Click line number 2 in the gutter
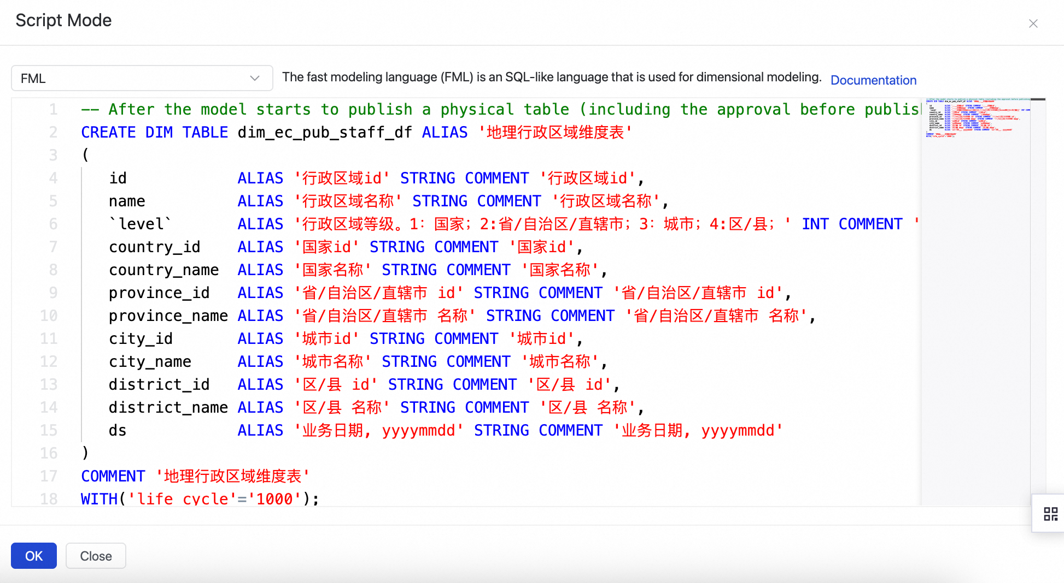 click(x=53, y=132)
